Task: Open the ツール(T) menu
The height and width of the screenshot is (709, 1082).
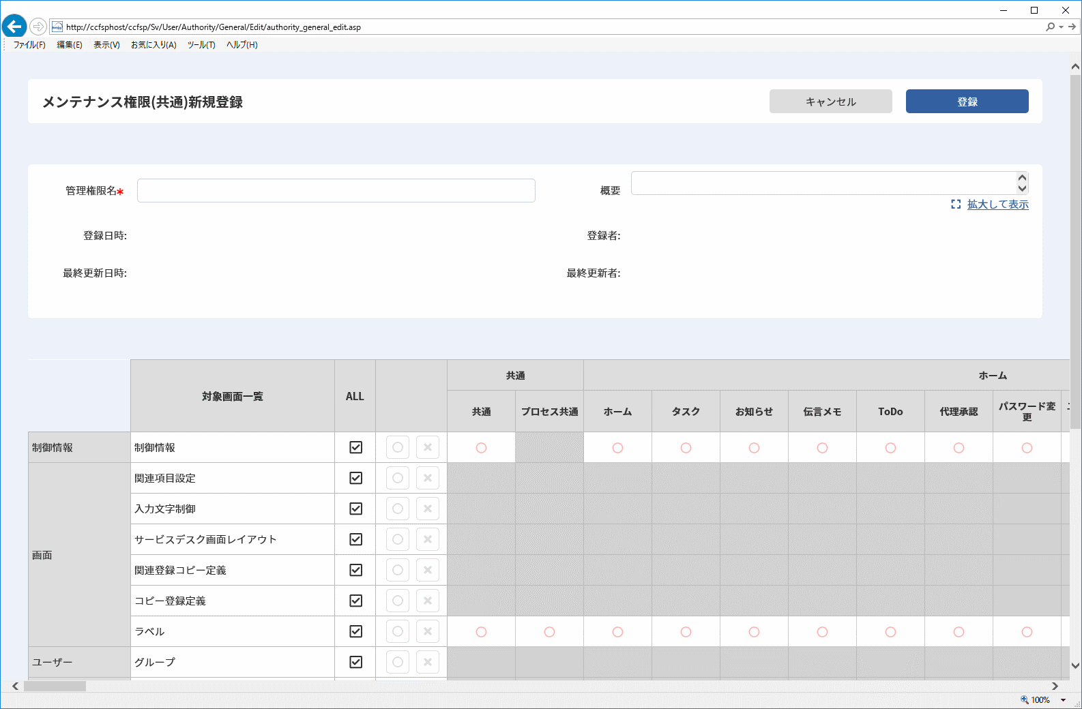Action: pyautogui.click(x=201, y=45)
